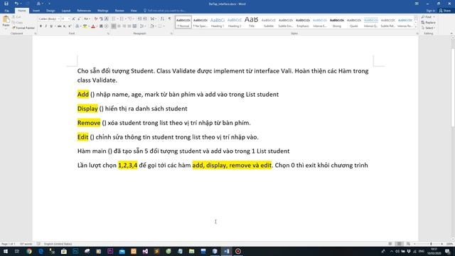Image resolution: width=455 pixels, height=256 pixels.
Task: Copy the selected text
Action: (18, 22)
